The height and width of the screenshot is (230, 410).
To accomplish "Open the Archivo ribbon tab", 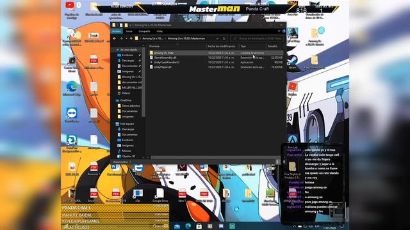I will (x=117, y=31).
